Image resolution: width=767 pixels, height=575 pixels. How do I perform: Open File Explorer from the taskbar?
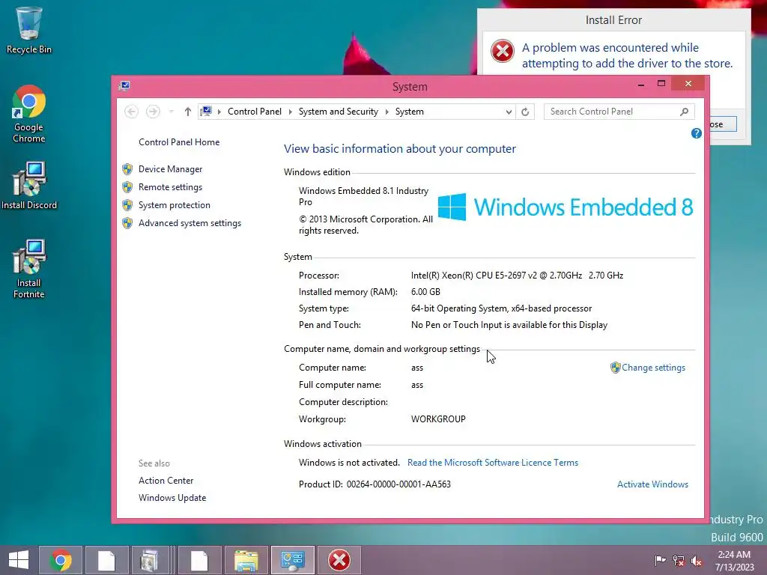246,560
